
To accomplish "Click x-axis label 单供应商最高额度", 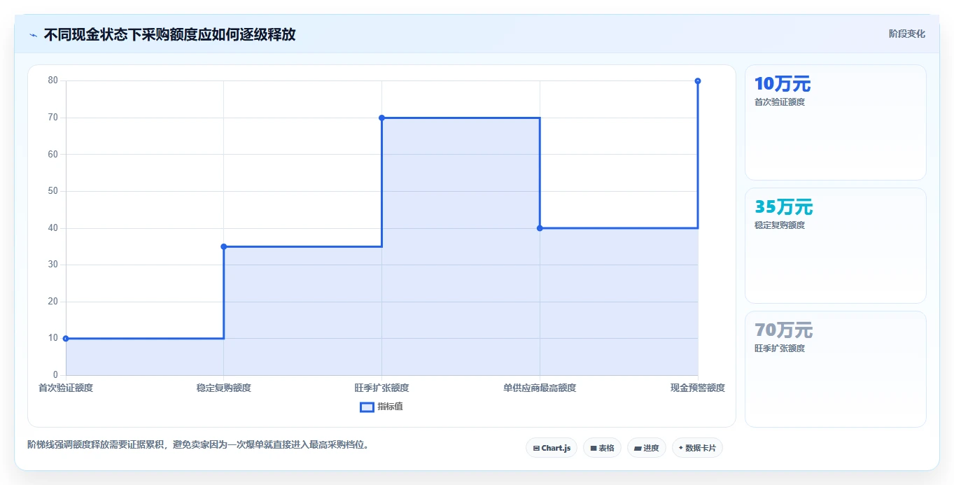I will click(540, 388).
